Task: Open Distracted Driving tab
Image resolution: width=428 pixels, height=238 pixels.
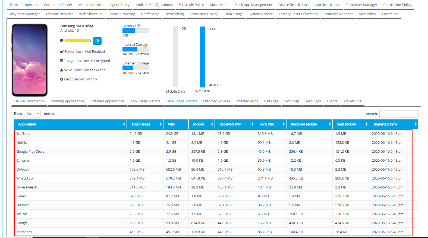Action: [x=204, y=14]
